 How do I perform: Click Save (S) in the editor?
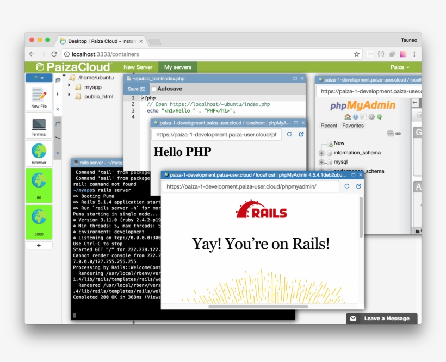coord(136,89)
